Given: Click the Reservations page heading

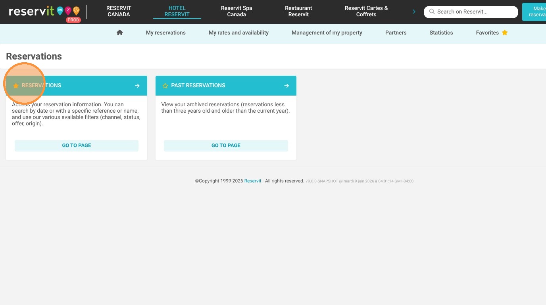Looking at the screenshot, I should click(x=34, y=56).
